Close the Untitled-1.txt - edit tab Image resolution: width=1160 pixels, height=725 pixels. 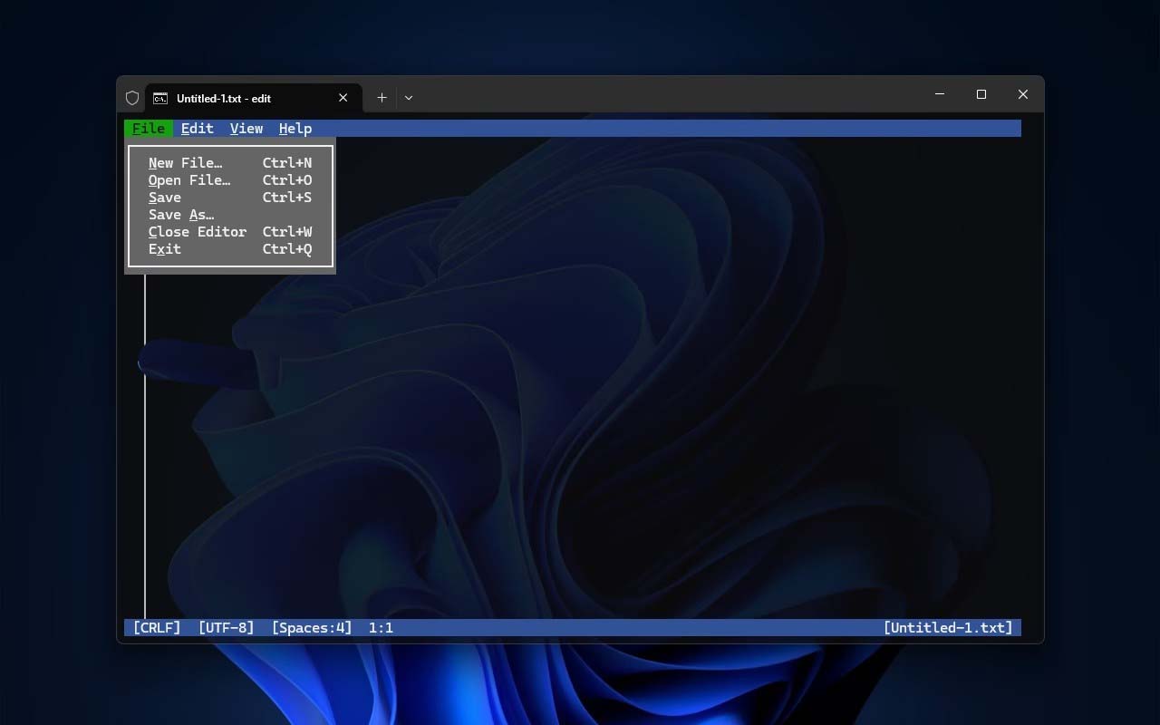343,98
